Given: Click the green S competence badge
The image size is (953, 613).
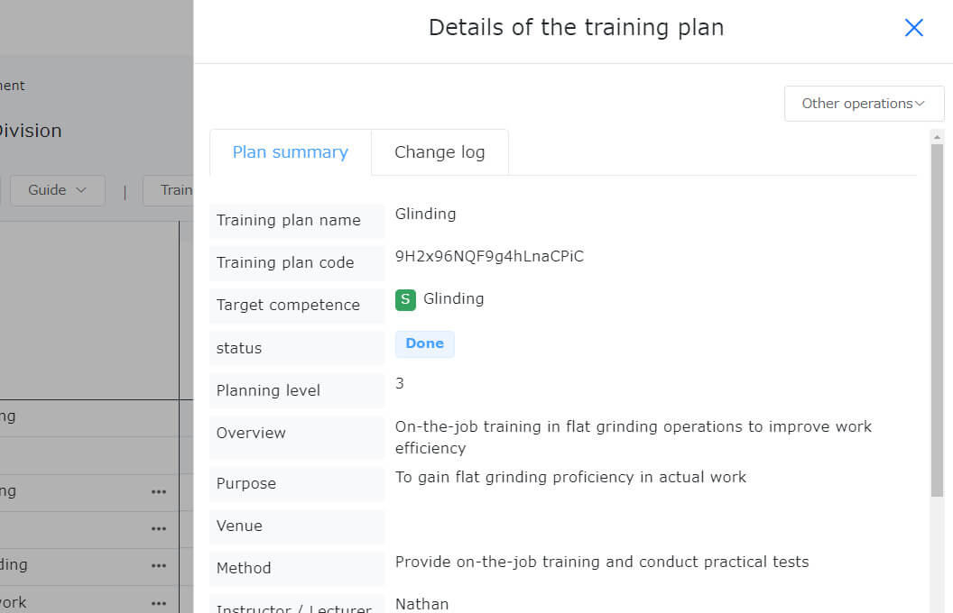Looking at the screenshot, I should (405, 299).
